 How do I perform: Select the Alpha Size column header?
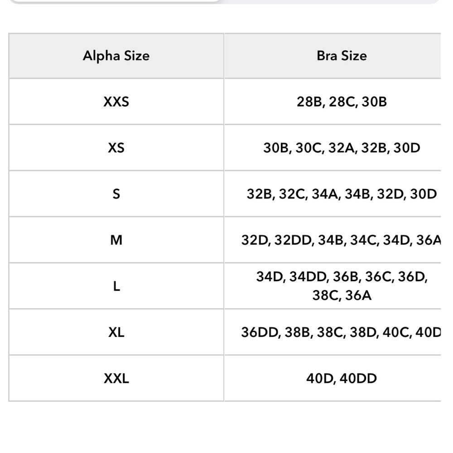(116, 56)
